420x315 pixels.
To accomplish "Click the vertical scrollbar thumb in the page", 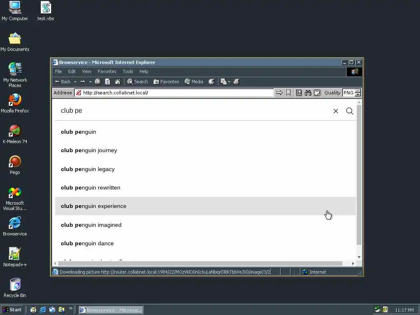I will tap(359, 175).
